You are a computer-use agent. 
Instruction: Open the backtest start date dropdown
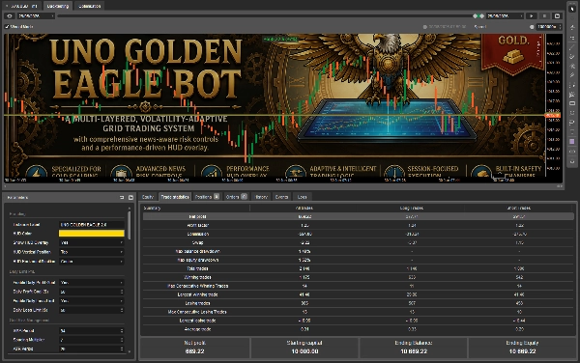[x=36, y=15]
